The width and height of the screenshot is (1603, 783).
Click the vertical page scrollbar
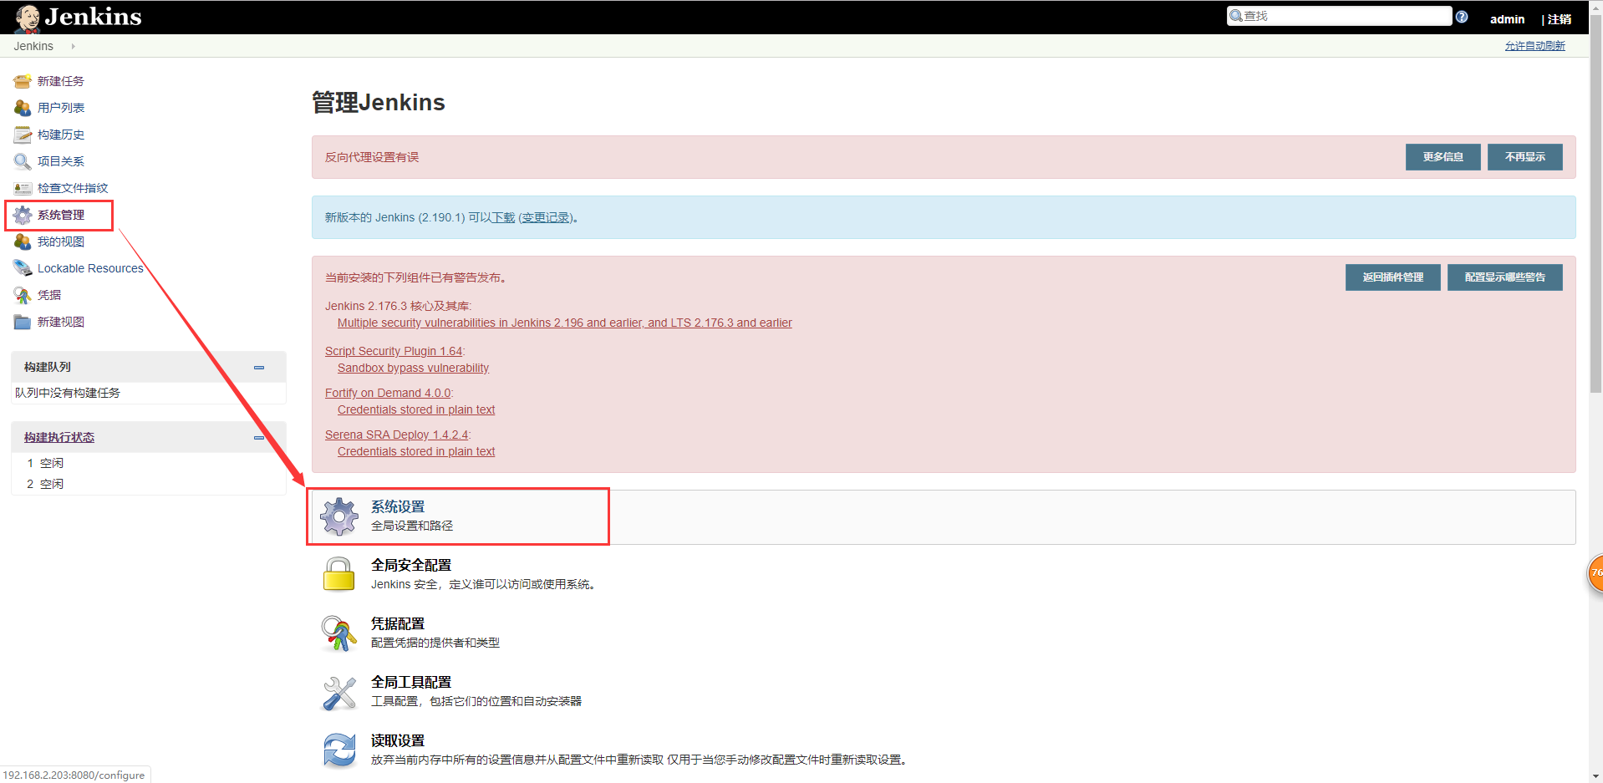click(x=1595, y=204)
